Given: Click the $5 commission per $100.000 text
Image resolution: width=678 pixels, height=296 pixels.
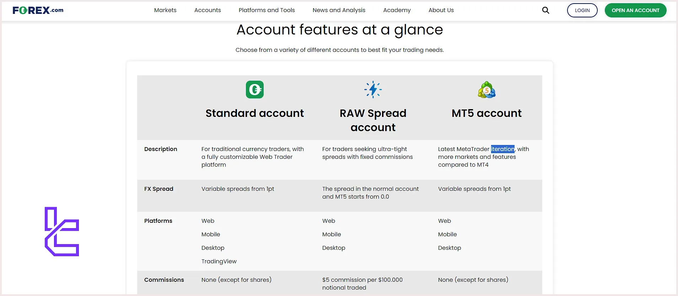Looking at the screenshot, I should point(362,284).
